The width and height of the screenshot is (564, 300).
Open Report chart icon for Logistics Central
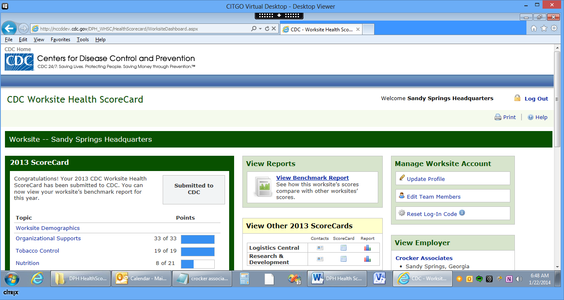point(367,248)
